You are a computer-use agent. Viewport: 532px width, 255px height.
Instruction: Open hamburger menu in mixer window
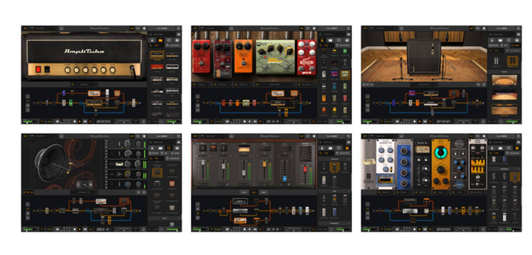[348, 136]
